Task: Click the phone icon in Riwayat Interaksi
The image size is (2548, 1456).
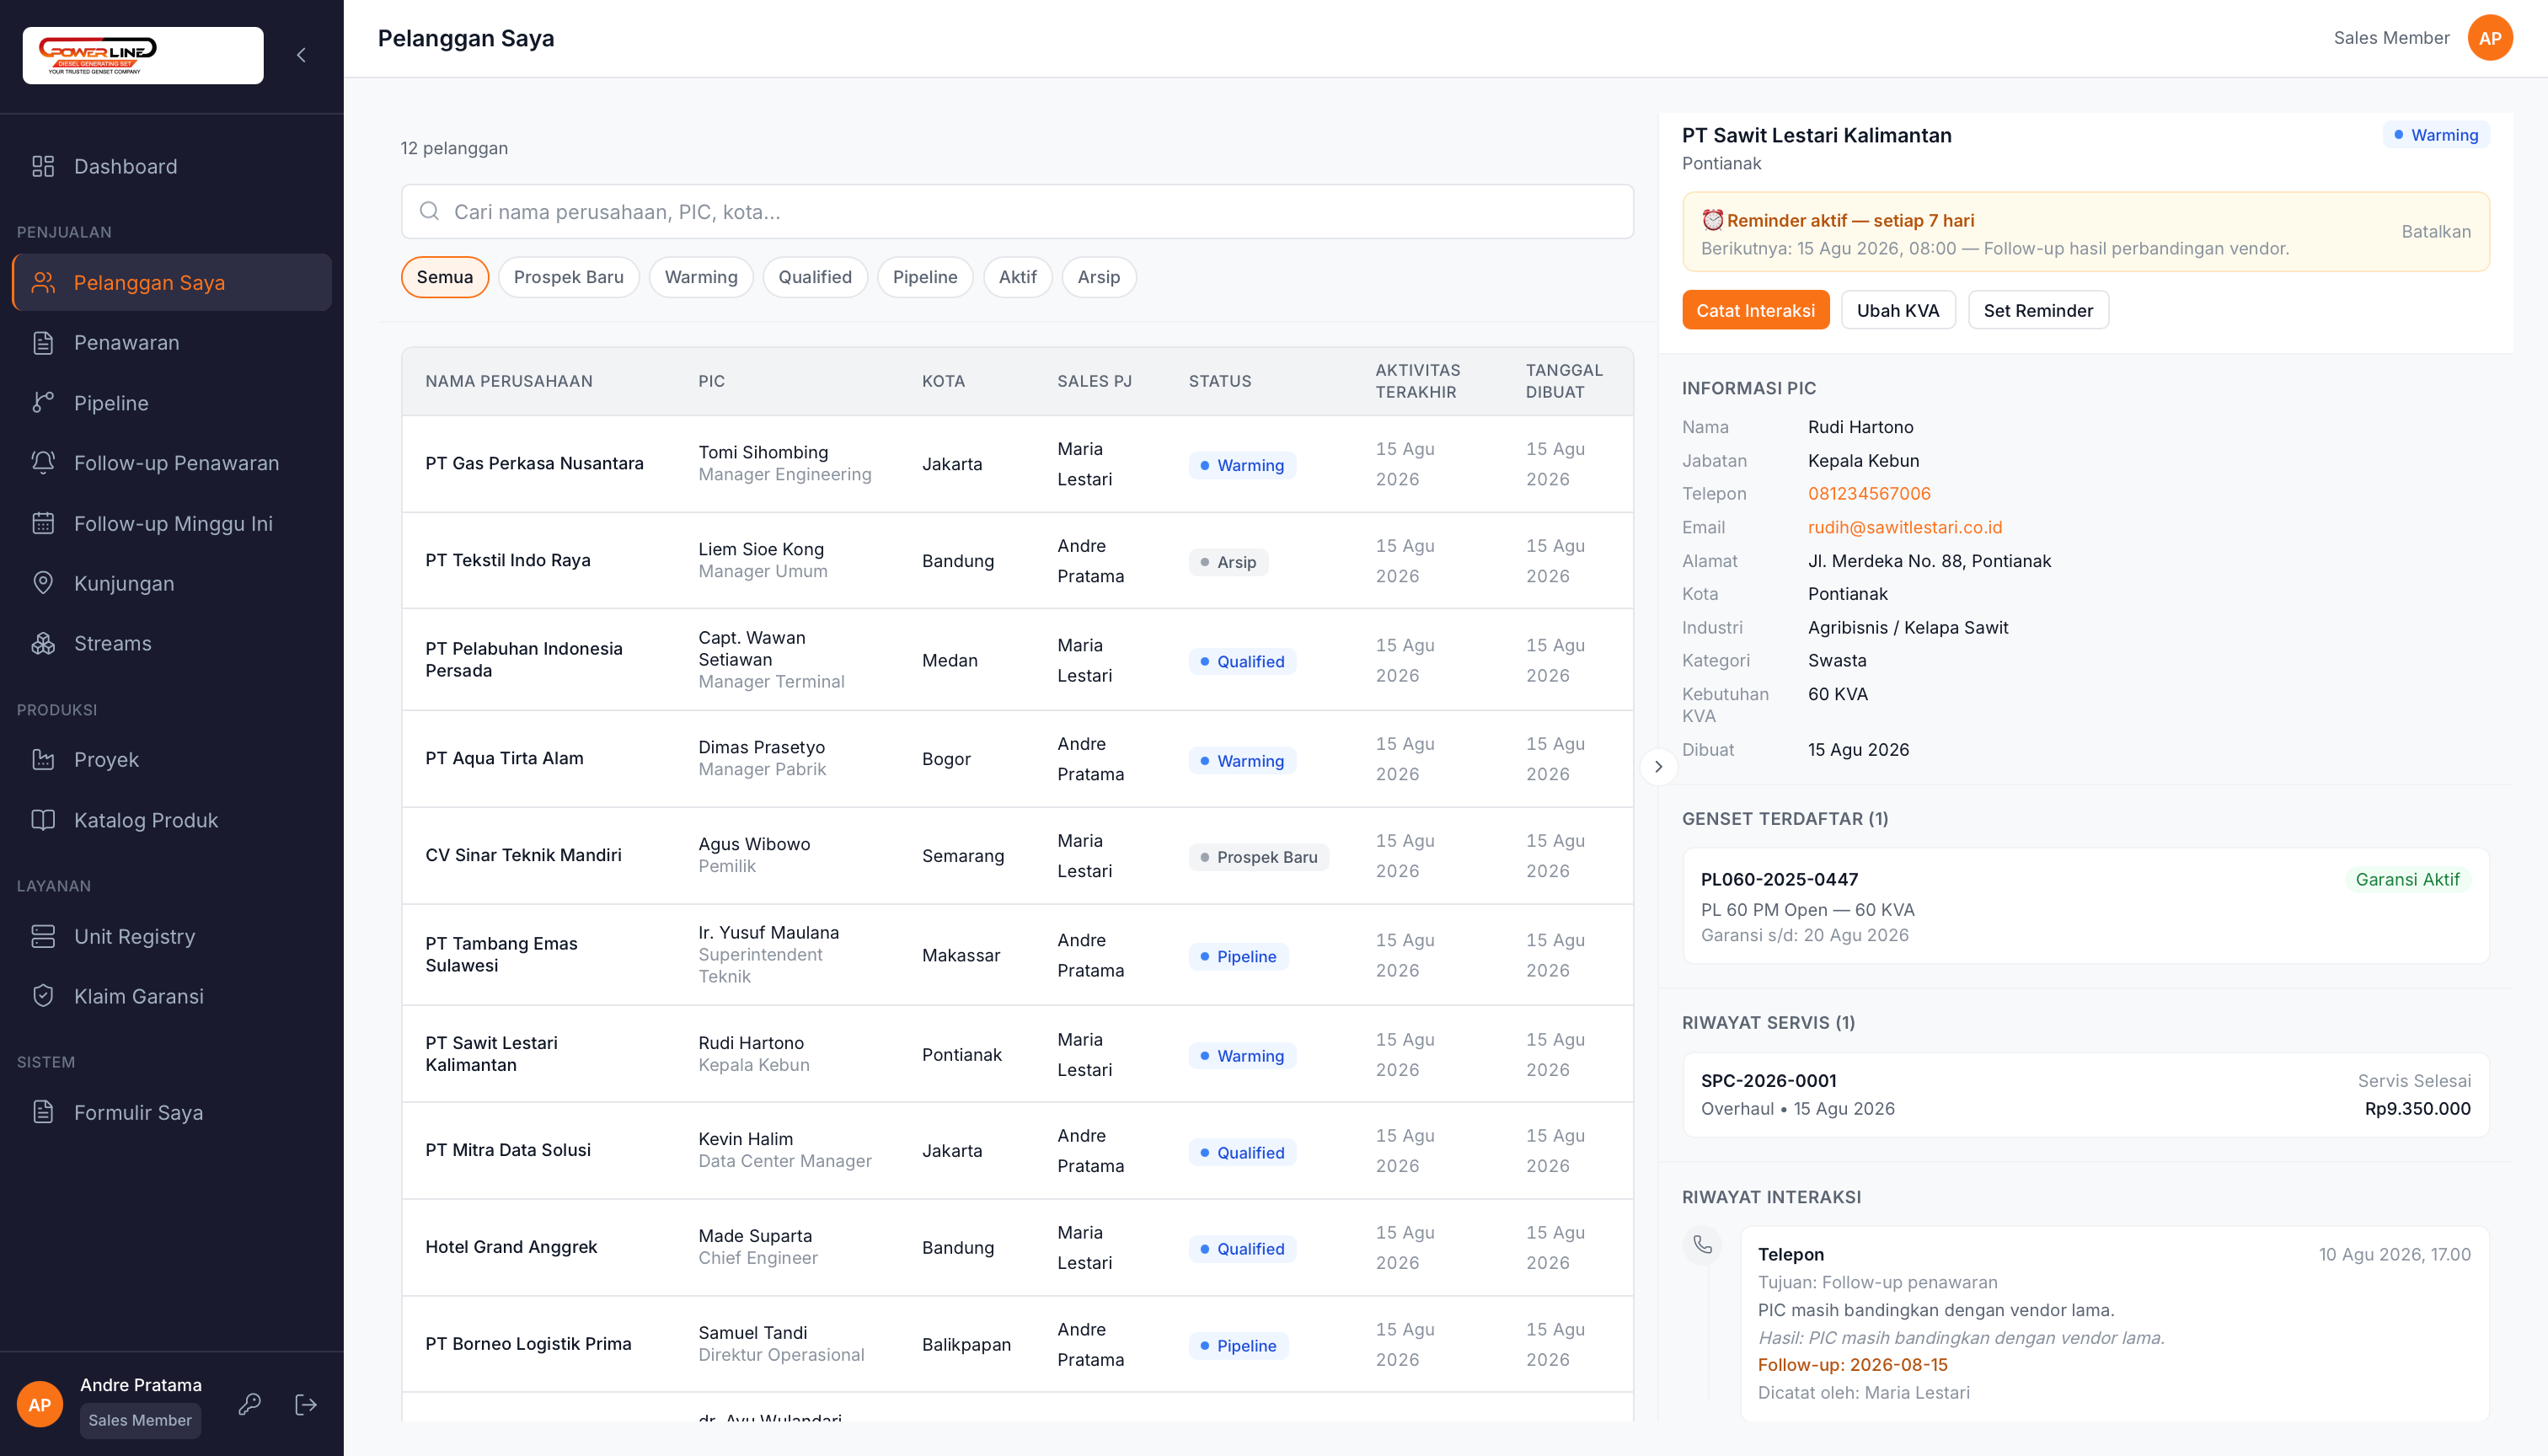Action: [1702, 1245]
